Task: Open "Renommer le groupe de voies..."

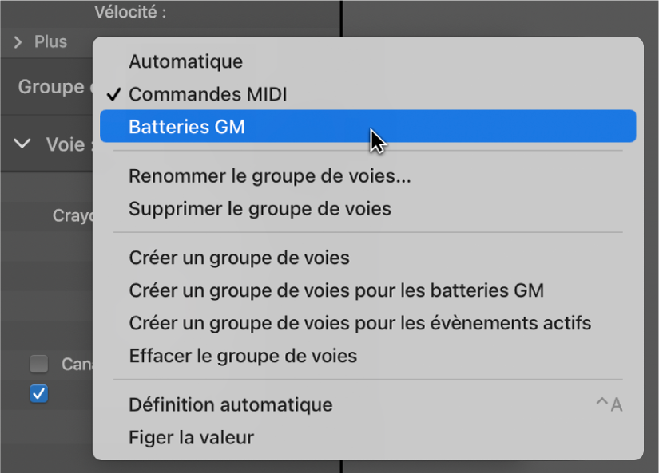Action: (x=270, y=176)
